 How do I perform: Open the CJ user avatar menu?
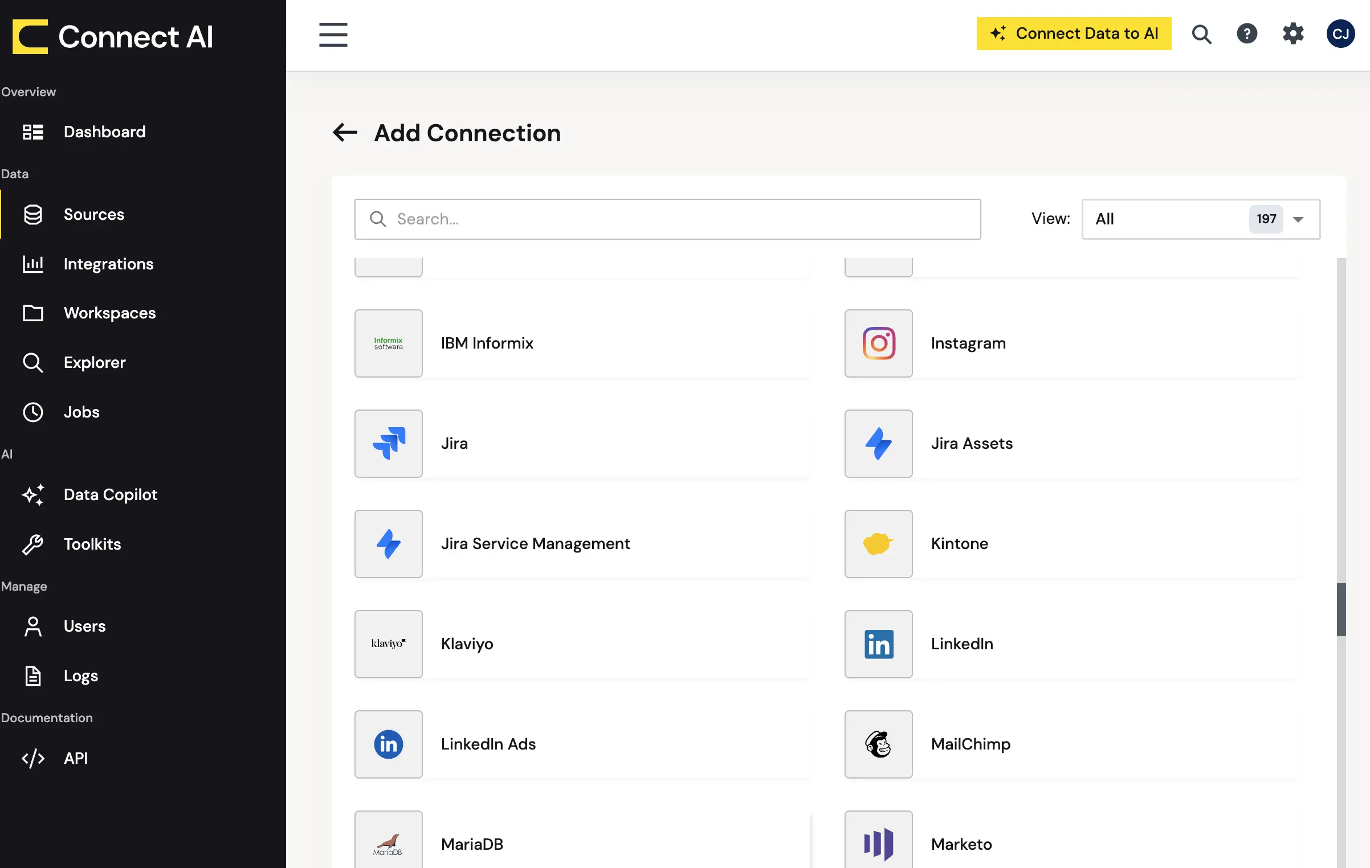[1340, 34]
